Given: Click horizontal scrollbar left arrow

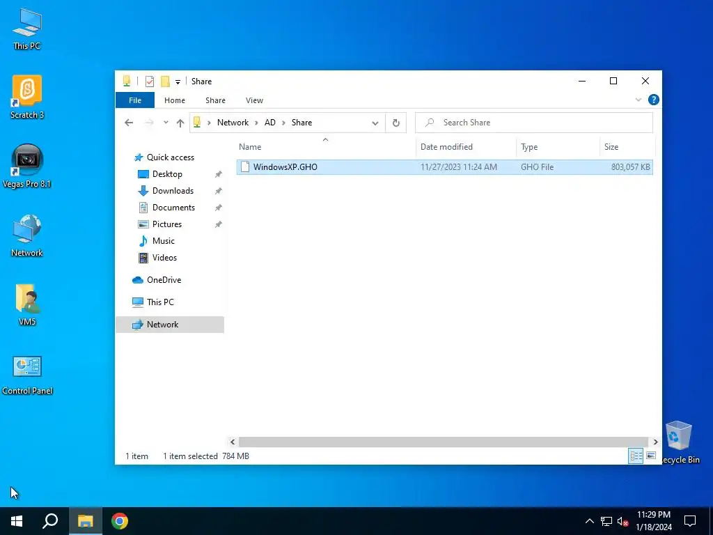Looking at the screenshot, I should coord(233,442).
